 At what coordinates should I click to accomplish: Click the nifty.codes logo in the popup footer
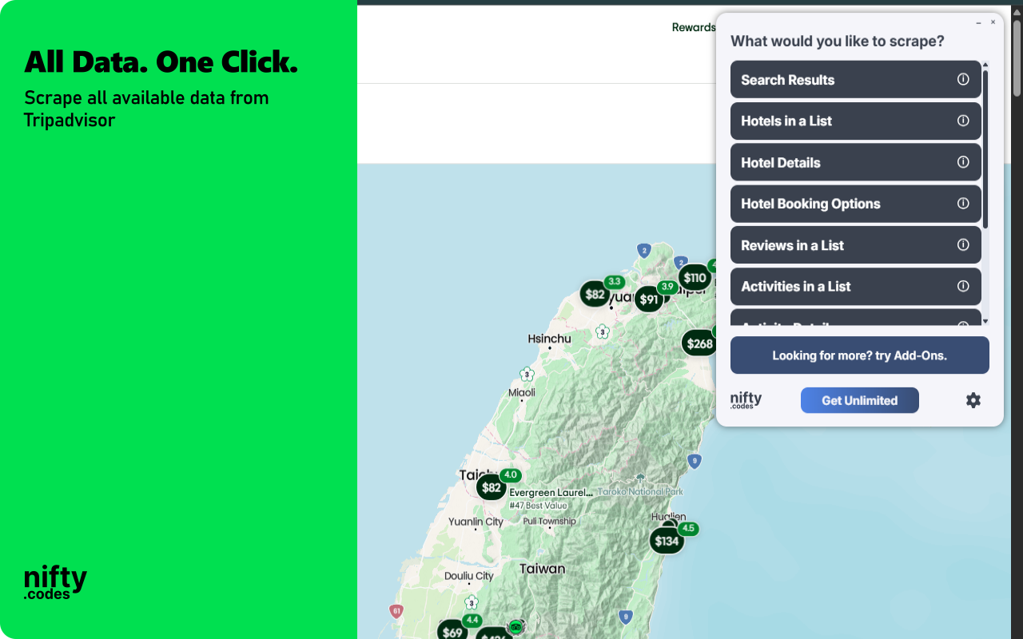pyautogui.click(x=744, y=399)
